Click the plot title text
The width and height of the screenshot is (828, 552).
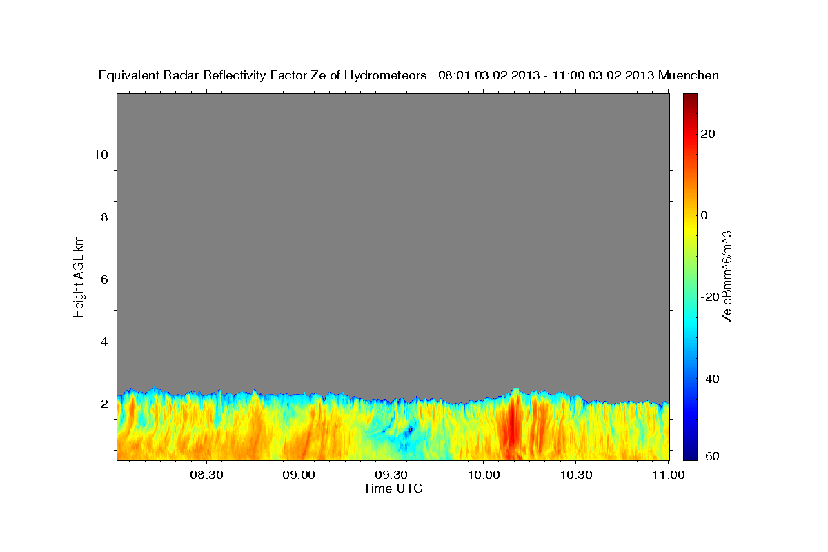[x=408, y=76]
